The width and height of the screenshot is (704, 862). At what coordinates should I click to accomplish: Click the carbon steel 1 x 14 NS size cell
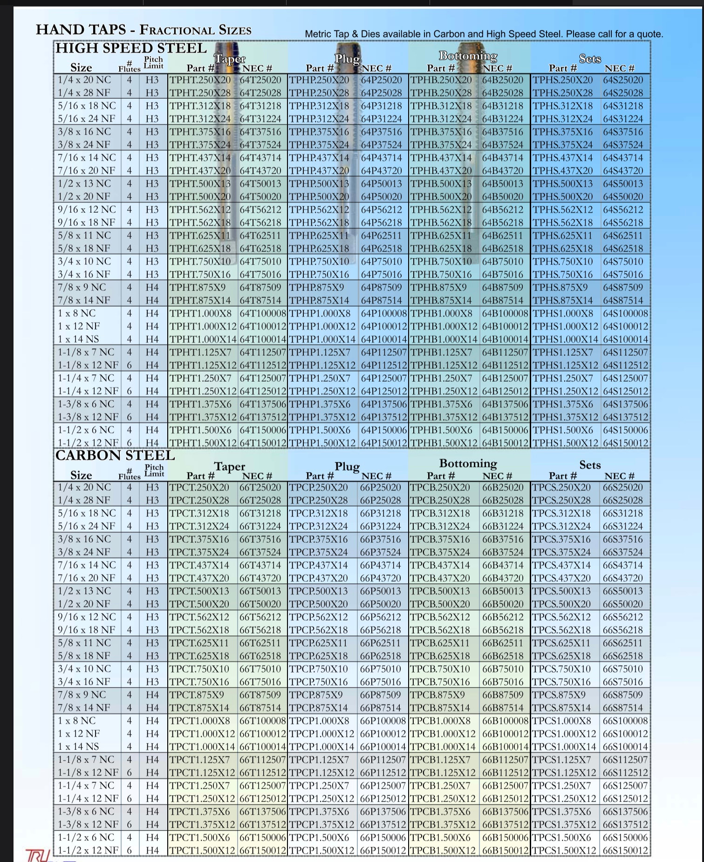pyautogui.click(x=78, y=747)
